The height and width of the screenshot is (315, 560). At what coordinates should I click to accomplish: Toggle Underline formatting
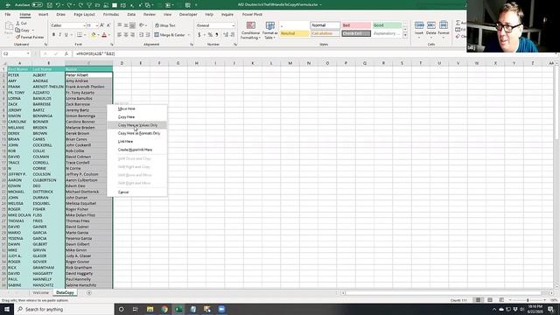pyautogui.click(x=66, y=35)
